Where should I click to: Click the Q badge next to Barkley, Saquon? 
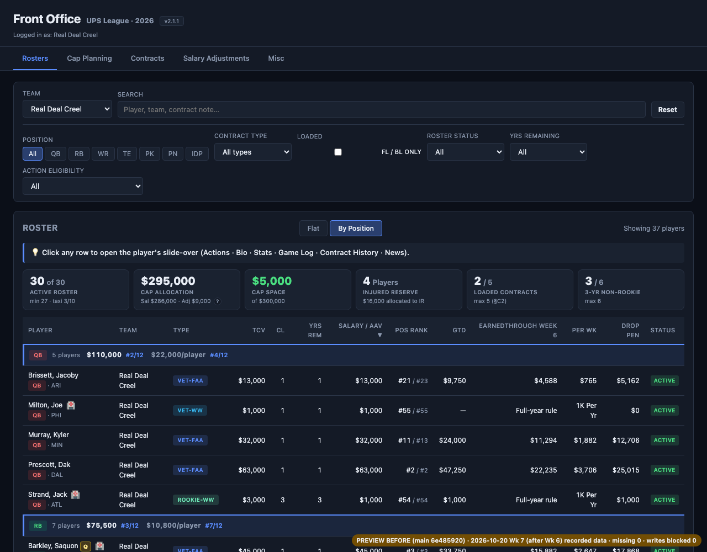pyautogui.click(x=86, y=546)
